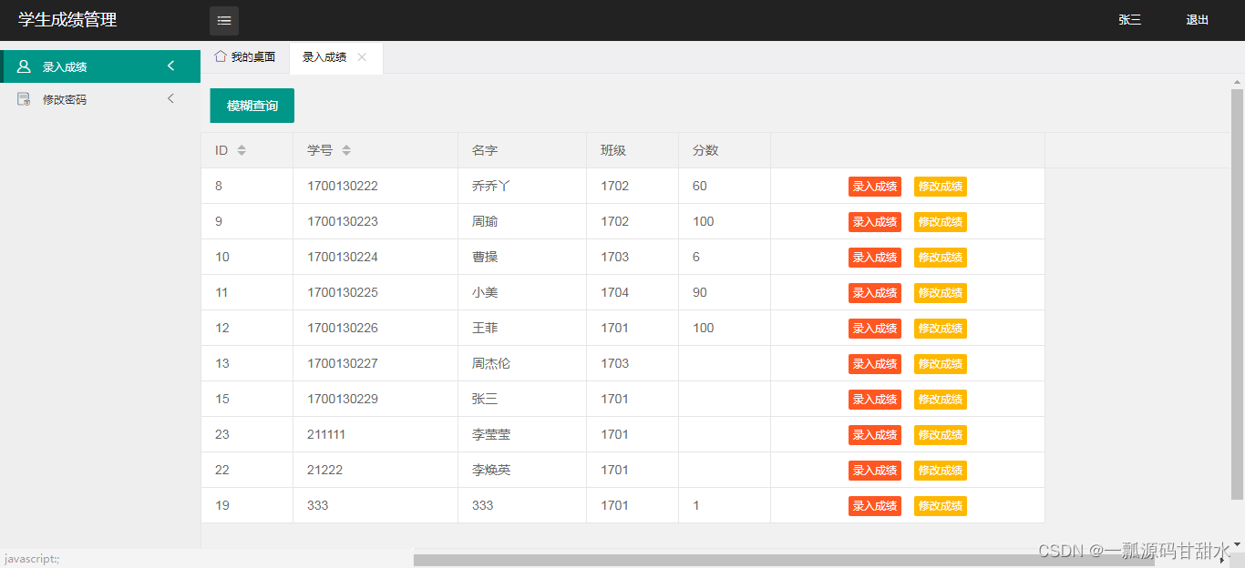1245x568 pixels.
Task: Sort table by ID column arrows
Action: (242, 150)
